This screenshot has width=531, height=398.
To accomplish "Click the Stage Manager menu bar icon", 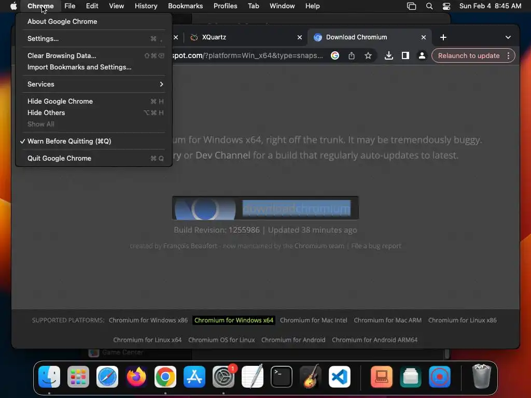I will click(x=411, y=6).
